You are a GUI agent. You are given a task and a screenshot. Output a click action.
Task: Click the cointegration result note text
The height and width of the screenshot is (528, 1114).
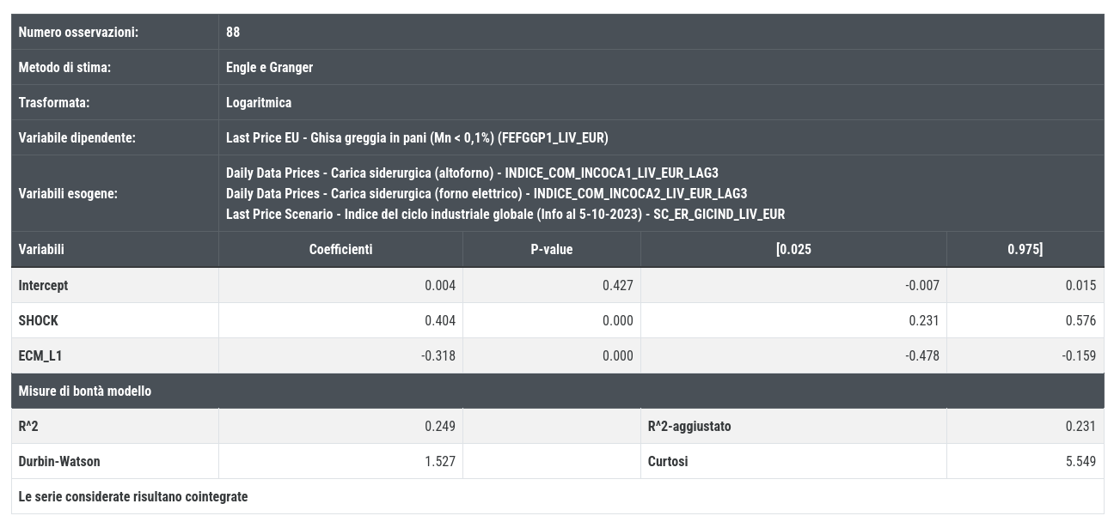click(x=133, y=497)
